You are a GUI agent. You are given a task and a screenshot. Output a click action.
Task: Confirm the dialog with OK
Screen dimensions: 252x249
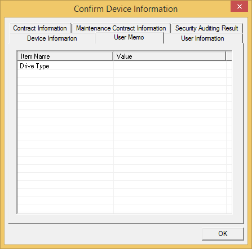point(223,234)
